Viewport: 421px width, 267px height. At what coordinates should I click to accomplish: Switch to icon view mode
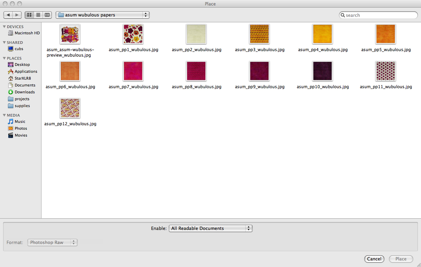pos(29,15)
